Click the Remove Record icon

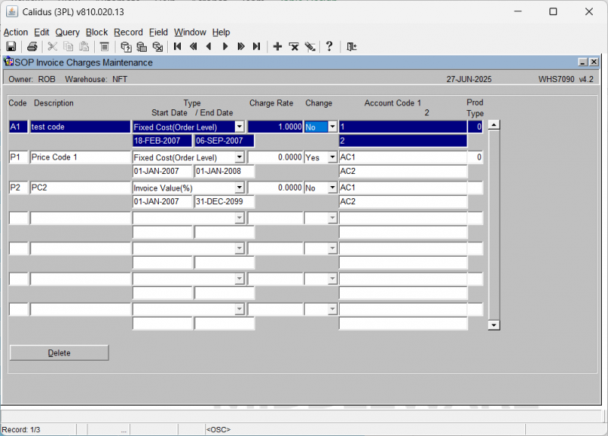[x=294, y=46]
